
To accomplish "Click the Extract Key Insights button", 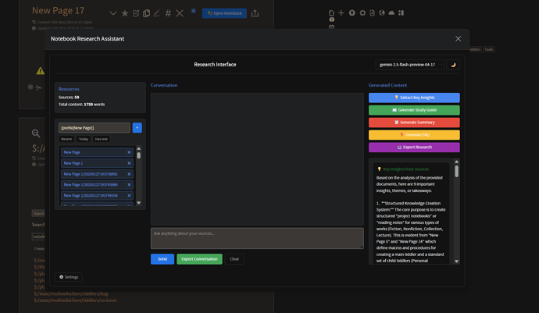I will [414, 98].
